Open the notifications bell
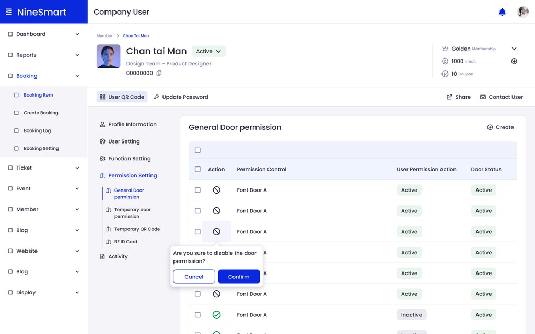Image resolution: width=535 pixels, height=334 pixels. [x=502, y=12]
